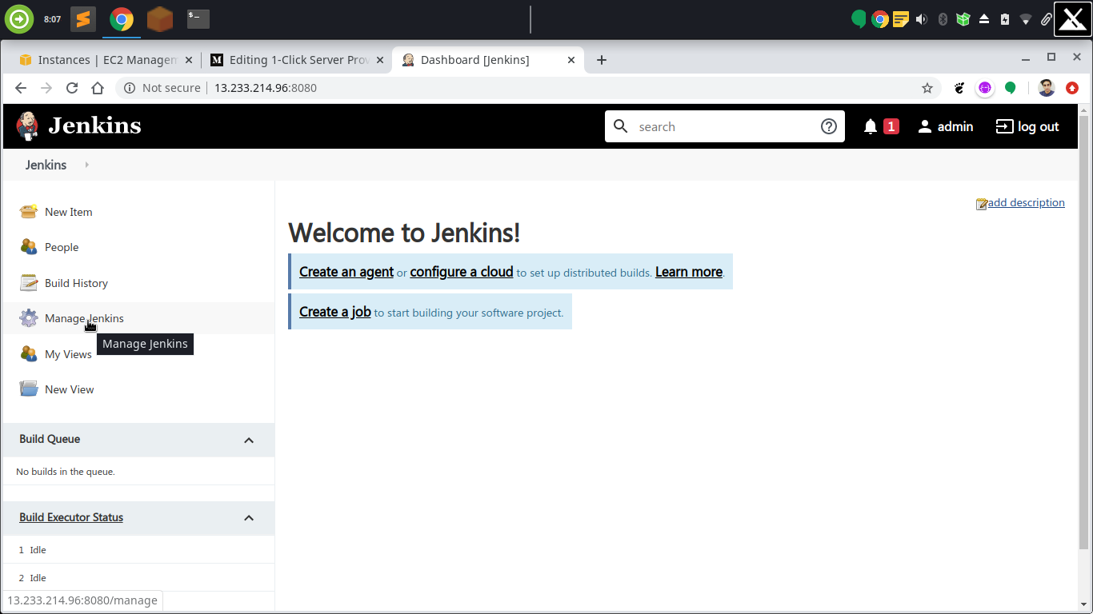Open My Views
Screen dimensions: 1093x614
pyautogui.click(x=69, y=353)
